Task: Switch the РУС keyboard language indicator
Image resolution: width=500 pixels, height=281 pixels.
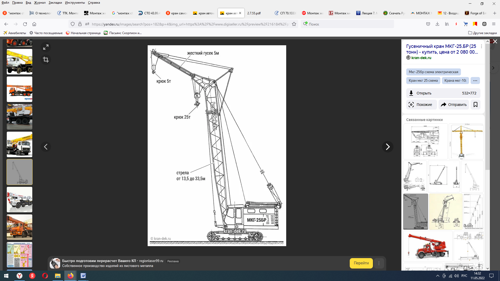Action: (x=464, y=276)
